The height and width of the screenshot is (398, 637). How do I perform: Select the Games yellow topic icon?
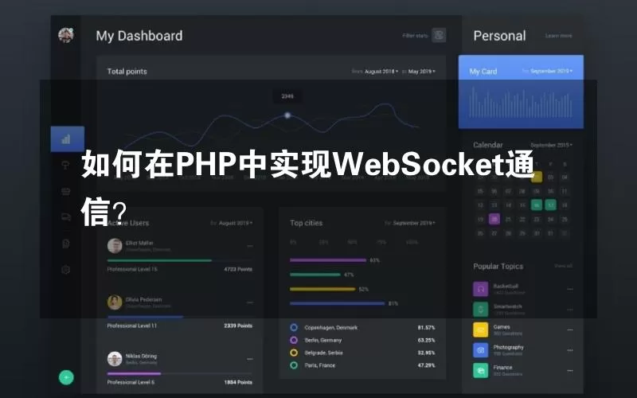(x=481, y=330)
